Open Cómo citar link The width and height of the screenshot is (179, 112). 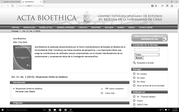click(x=110, y=93)
